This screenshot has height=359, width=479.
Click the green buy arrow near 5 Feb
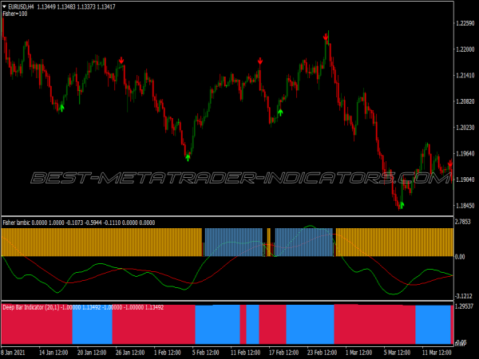[x=188, y=156]
